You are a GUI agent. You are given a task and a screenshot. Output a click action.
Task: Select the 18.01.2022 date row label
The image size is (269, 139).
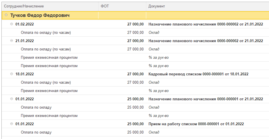point(25,74)
